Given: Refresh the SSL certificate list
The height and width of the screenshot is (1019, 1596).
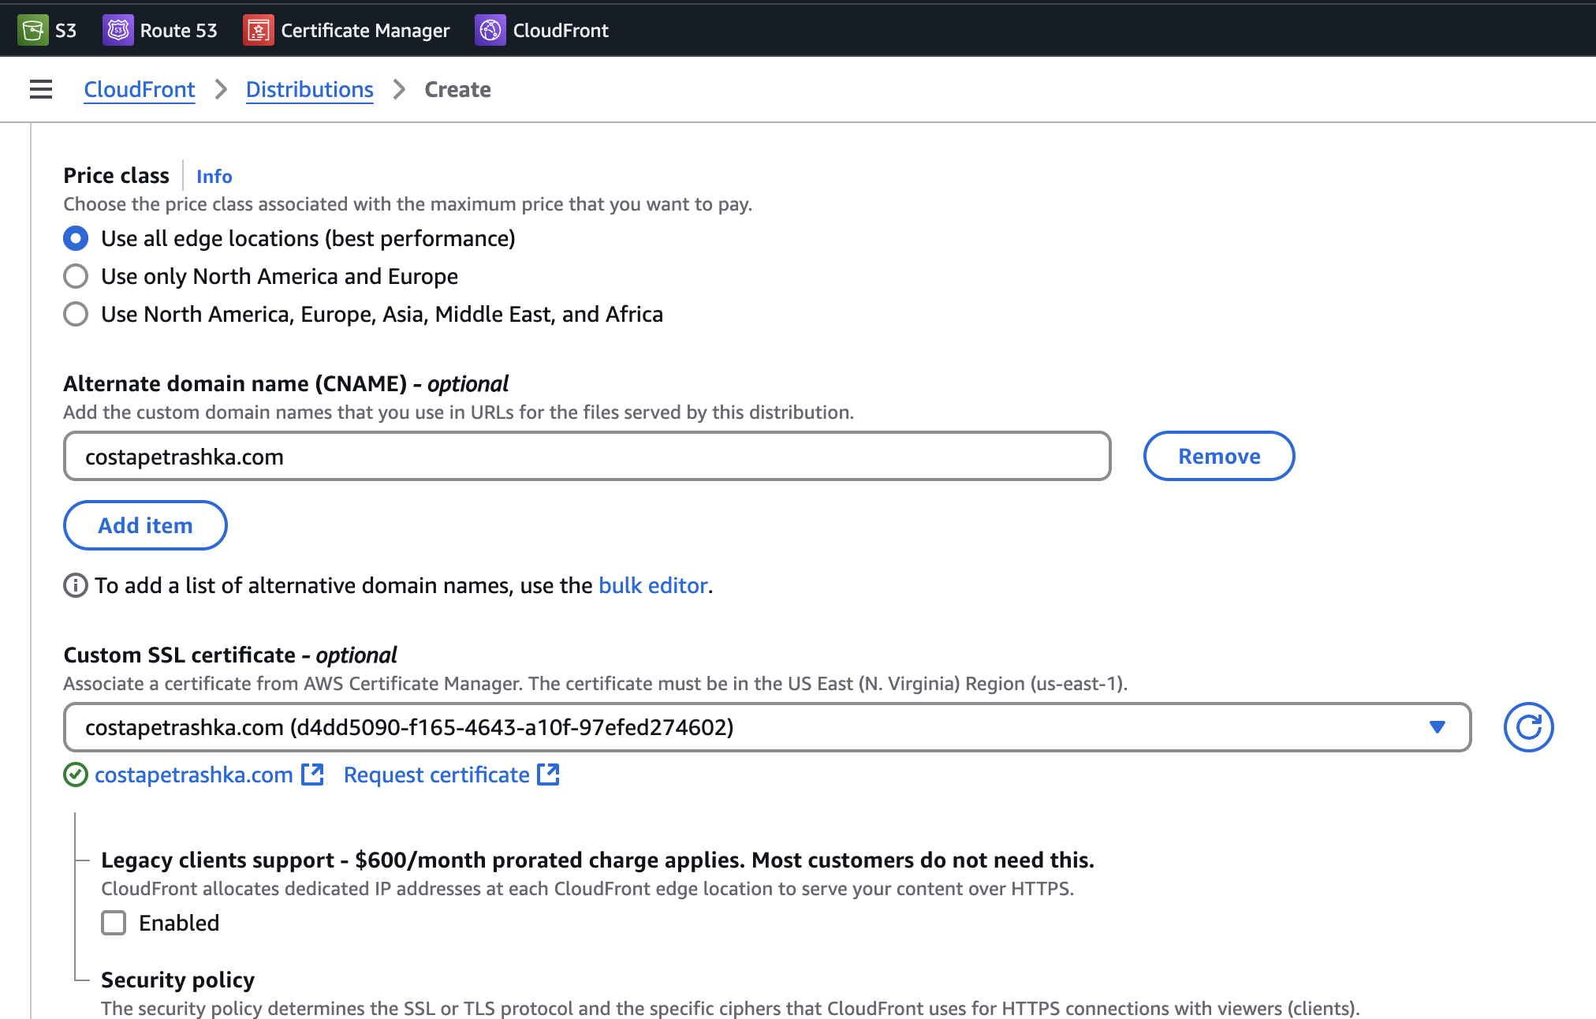Looking at the screenshot, I should 1527,727.
